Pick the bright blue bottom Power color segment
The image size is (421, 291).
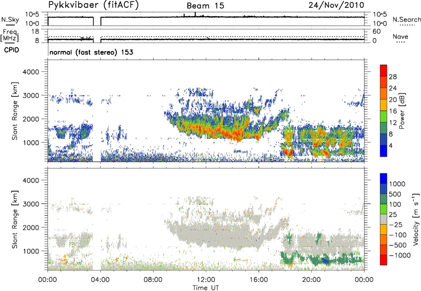(384, 151)
